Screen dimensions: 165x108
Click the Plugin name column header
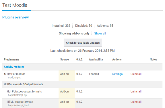point(11,59)
